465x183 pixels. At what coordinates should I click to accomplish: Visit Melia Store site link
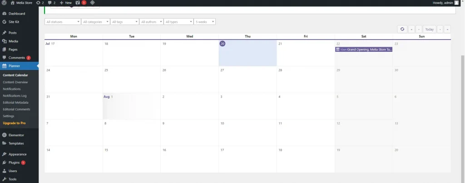point(21,3)
